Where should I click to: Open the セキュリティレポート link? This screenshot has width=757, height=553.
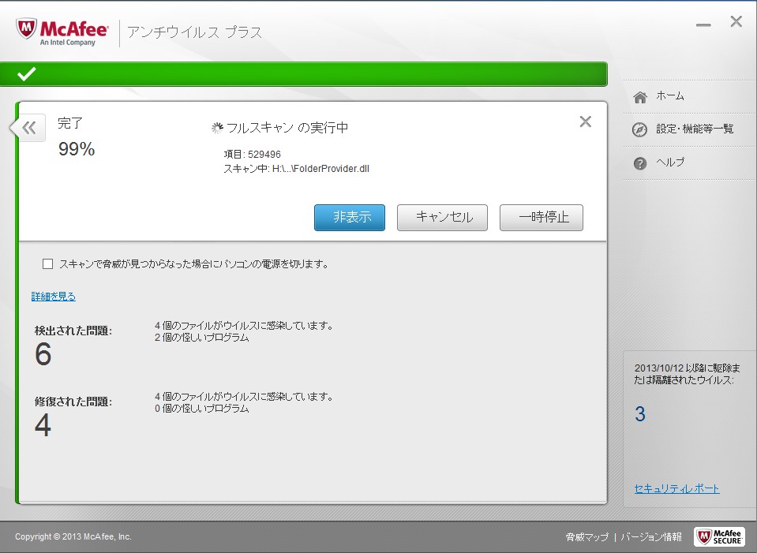pyautogui.click(x=676, y=488)
